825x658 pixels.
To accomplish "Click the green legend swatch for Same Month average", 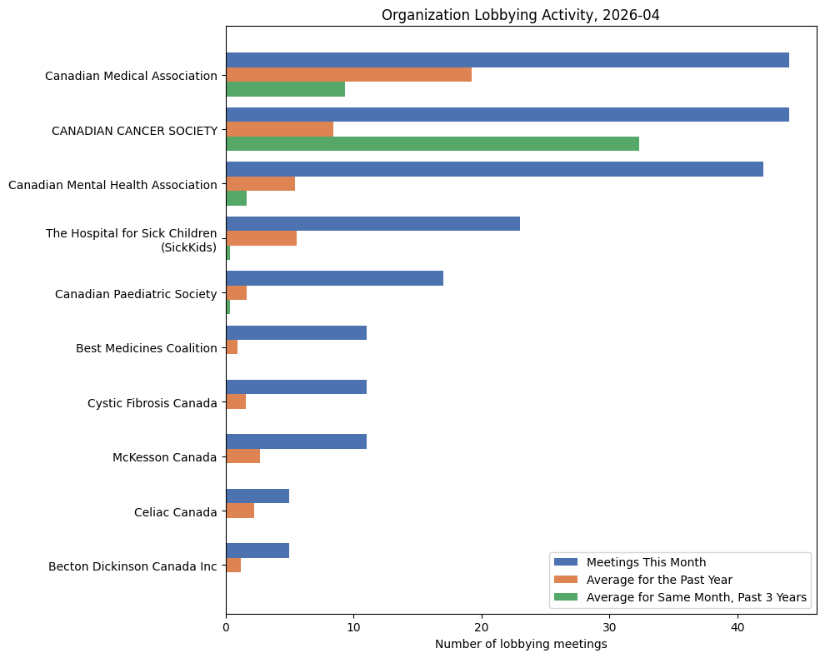I will pos(566,597).
